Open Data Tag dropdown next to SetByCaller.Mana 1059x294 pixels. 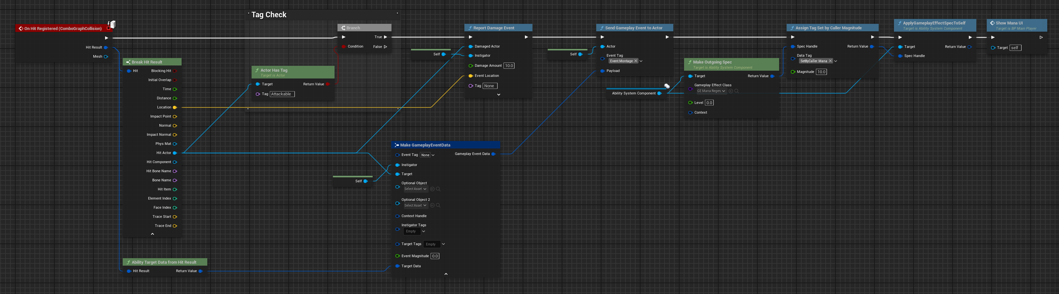tap(836, 61)
